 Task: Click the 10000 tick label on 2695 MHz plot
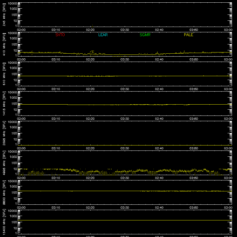[12, 122]
